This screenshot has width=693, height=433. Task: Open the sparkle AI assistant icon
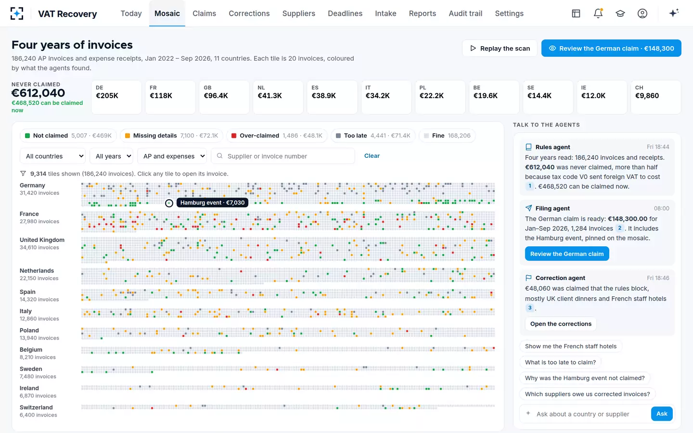(x=674, y=13)
